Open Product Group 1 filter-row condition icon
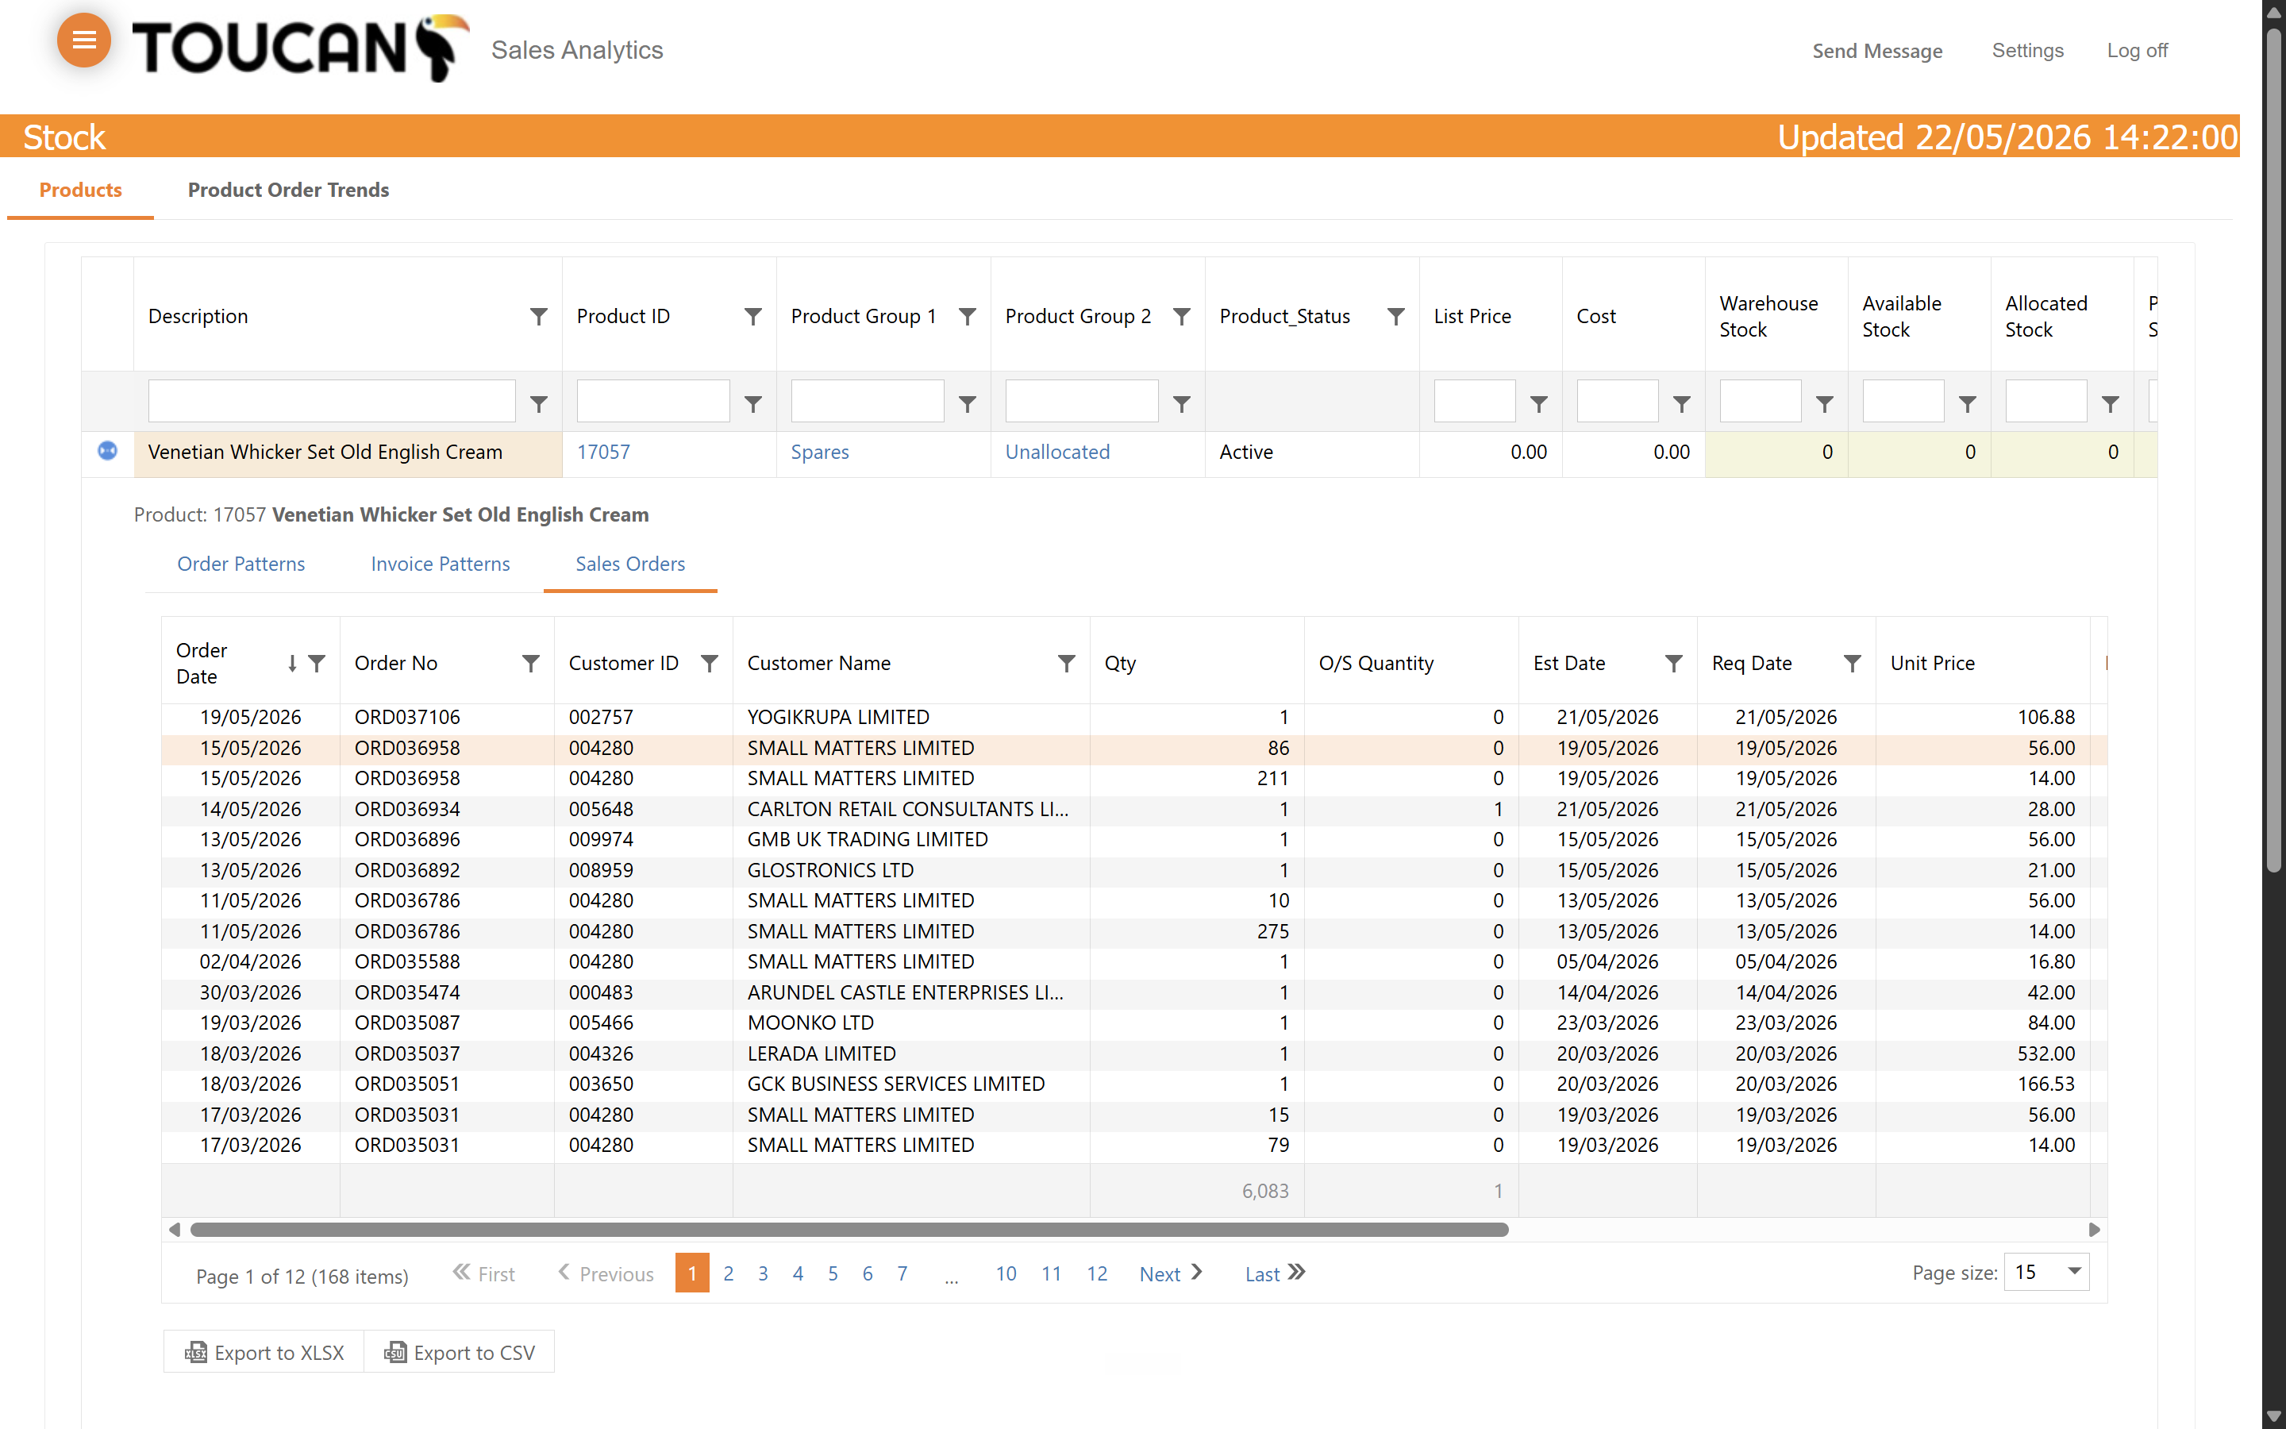This screenshot has height=1429, width=2286. (x=968, y=403)
